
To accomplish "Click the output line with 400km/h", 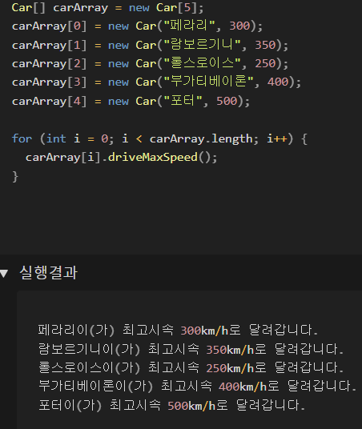I will [x=197, y=386].
